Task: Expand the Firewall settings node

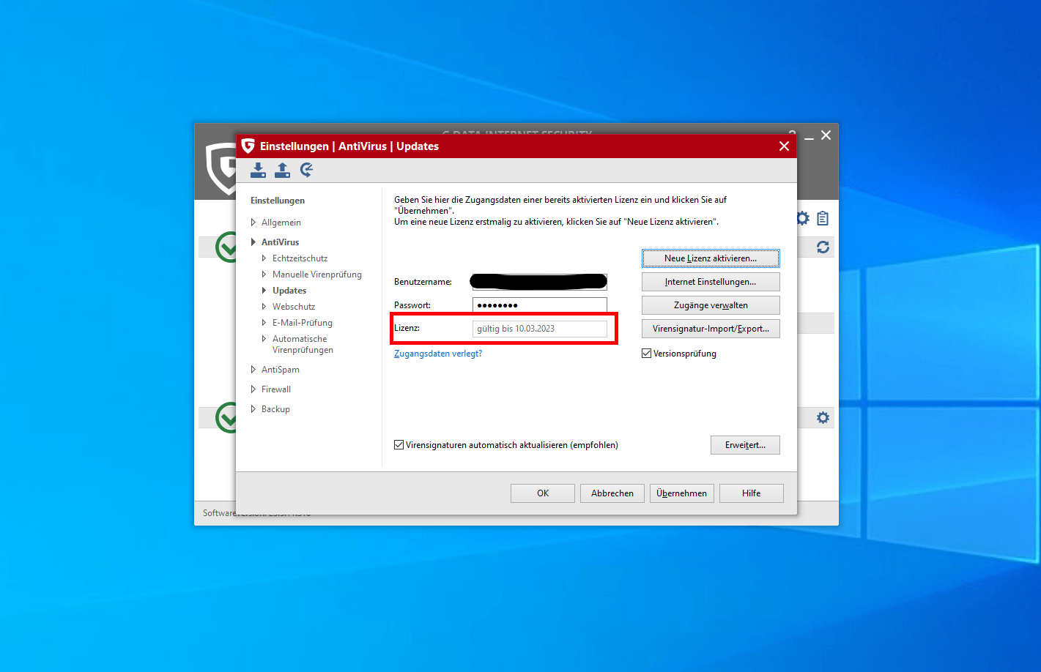Action: [253, 389]
